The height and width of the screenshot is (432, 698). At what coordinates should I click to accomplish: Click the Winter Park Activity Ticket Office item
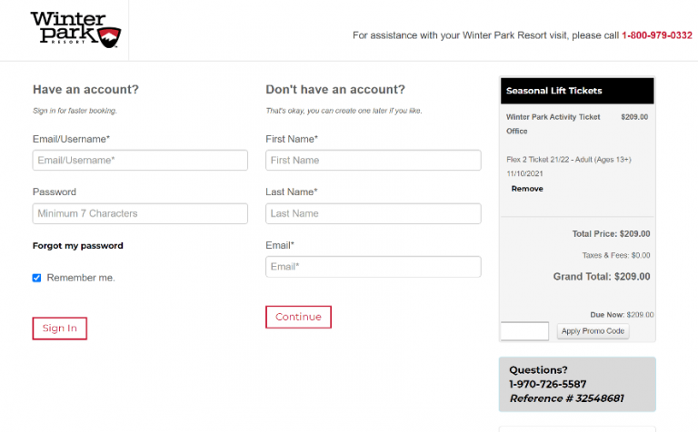tap(553, 124)
